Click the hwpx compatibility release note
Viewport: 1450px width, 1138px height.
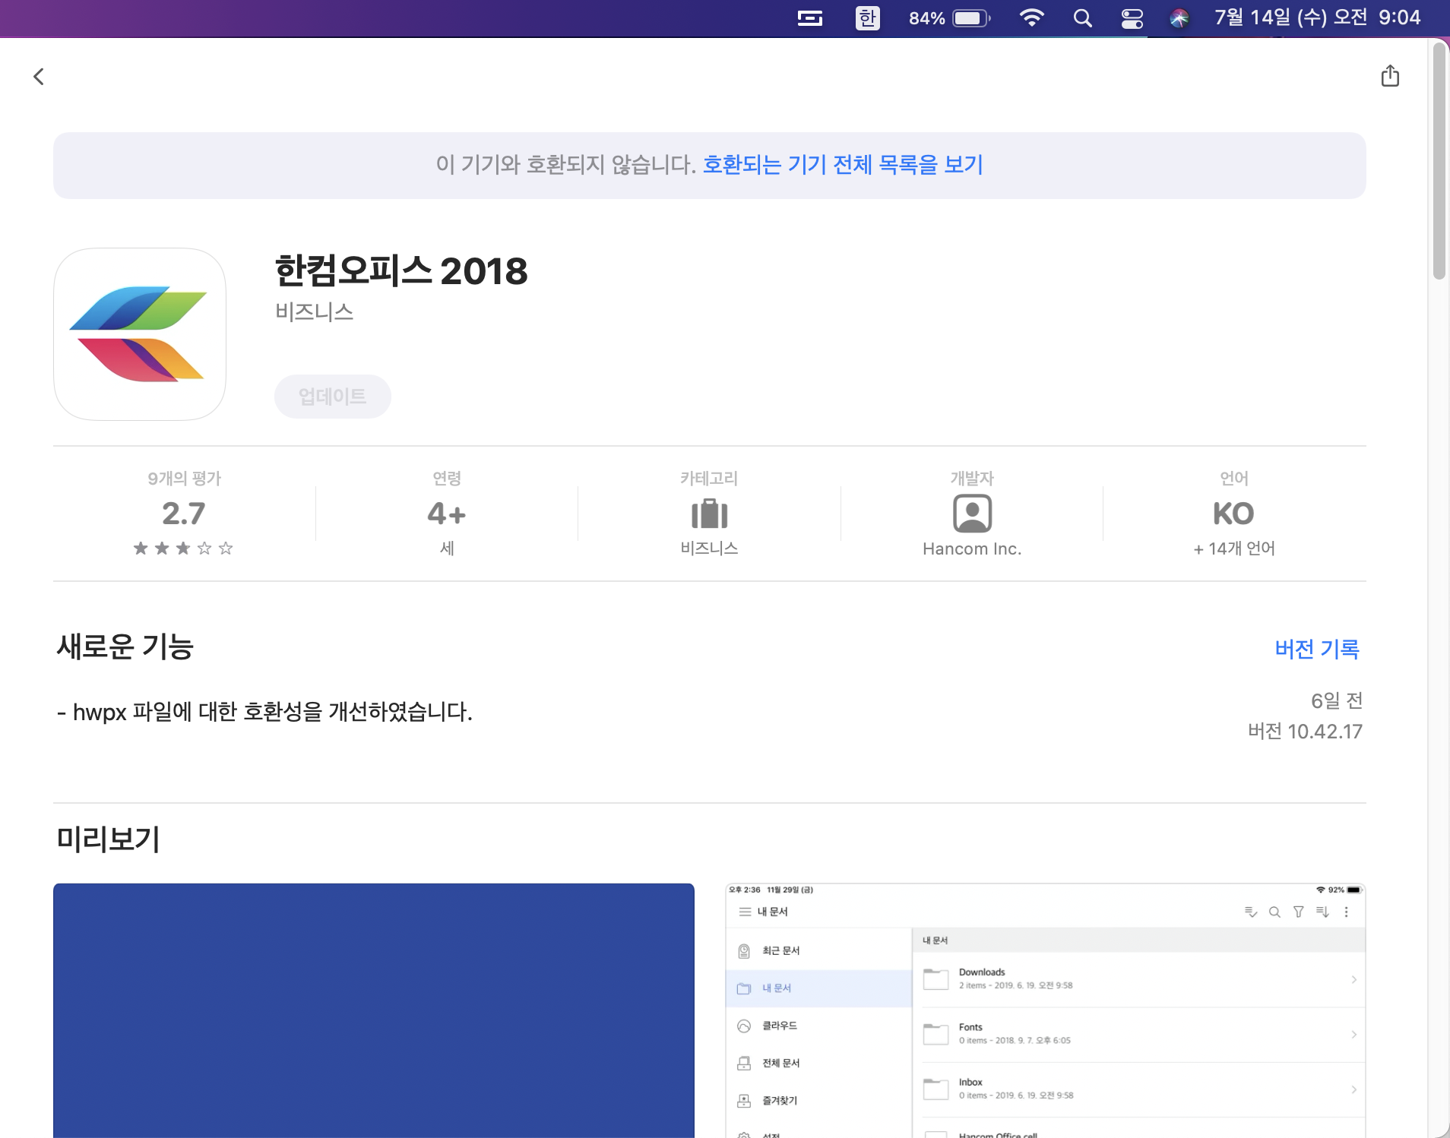pos(264,712)
